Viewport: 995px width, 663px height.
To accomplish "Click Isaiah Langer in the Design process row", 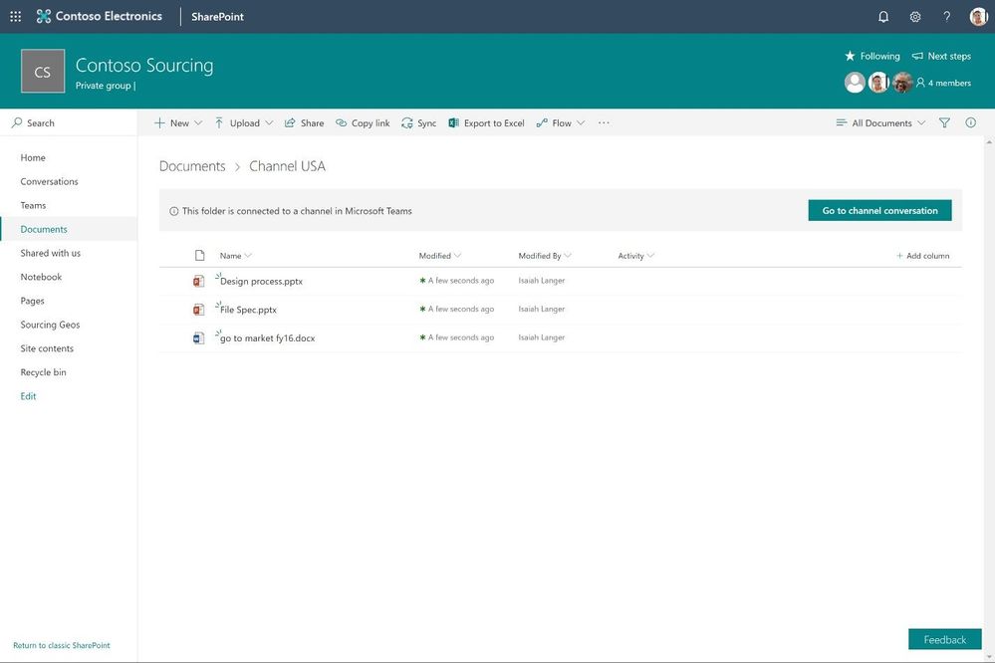I will 541,281.
